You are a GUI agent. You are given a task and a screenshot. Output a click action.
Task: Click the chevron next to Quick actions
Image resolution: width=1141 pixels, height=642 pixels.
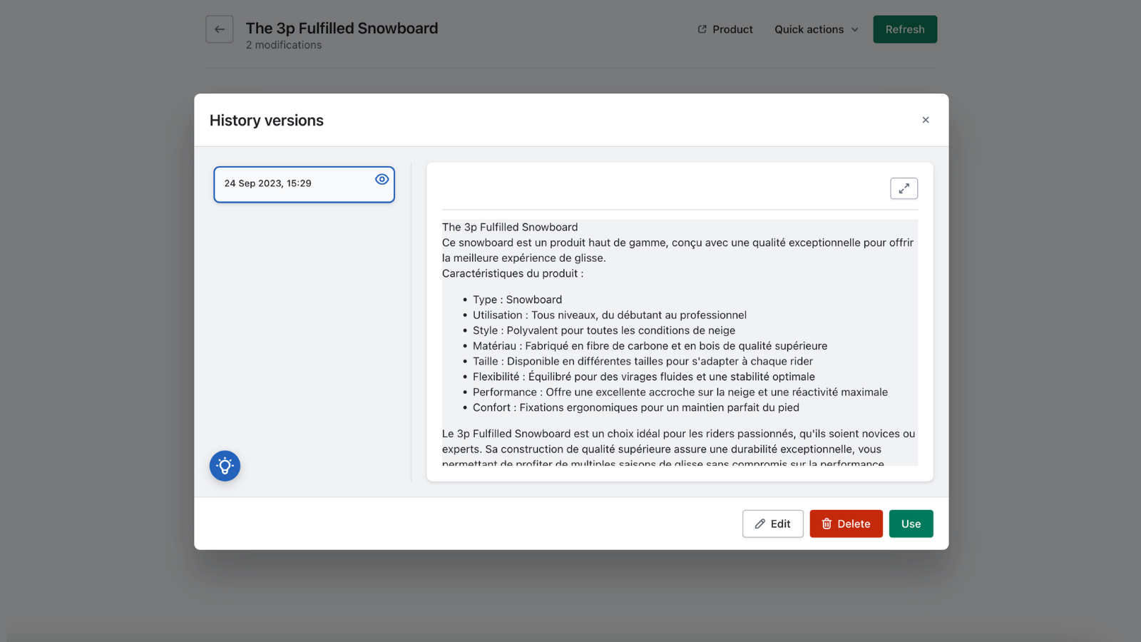pyautogui.click(x=855, y=29)
